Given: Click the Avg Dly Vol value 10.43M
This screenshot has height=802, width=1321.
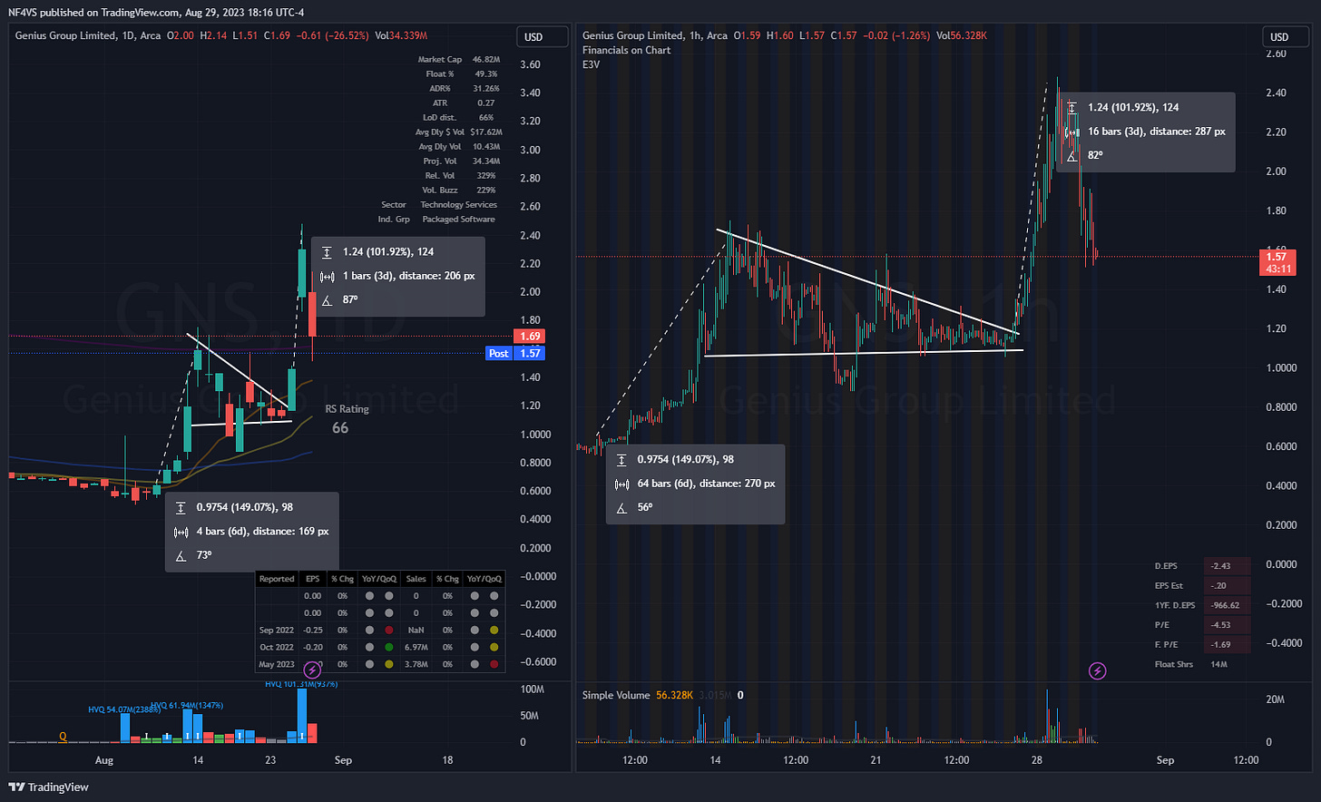Looking at the screenshot, I should point(486,146).
